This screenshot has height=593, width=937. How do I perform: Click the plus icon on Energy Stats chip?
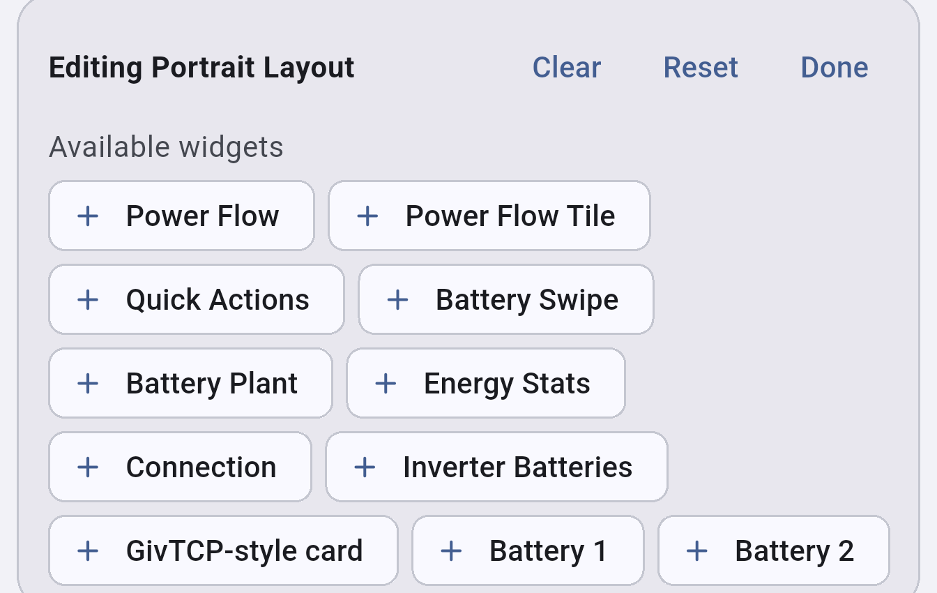pyautogui.click(x=386, y=384)
